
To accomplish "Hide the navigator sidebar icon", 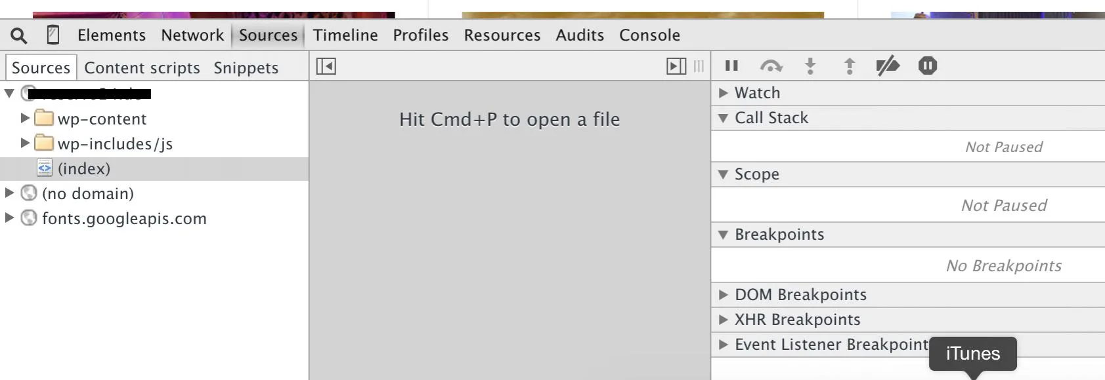I will click(x=326, y=66).
